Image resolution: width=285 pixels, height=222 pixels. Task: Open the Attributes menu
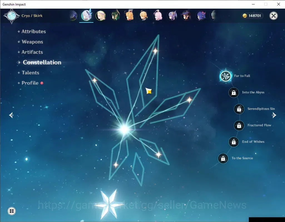(x=34, y=31)
